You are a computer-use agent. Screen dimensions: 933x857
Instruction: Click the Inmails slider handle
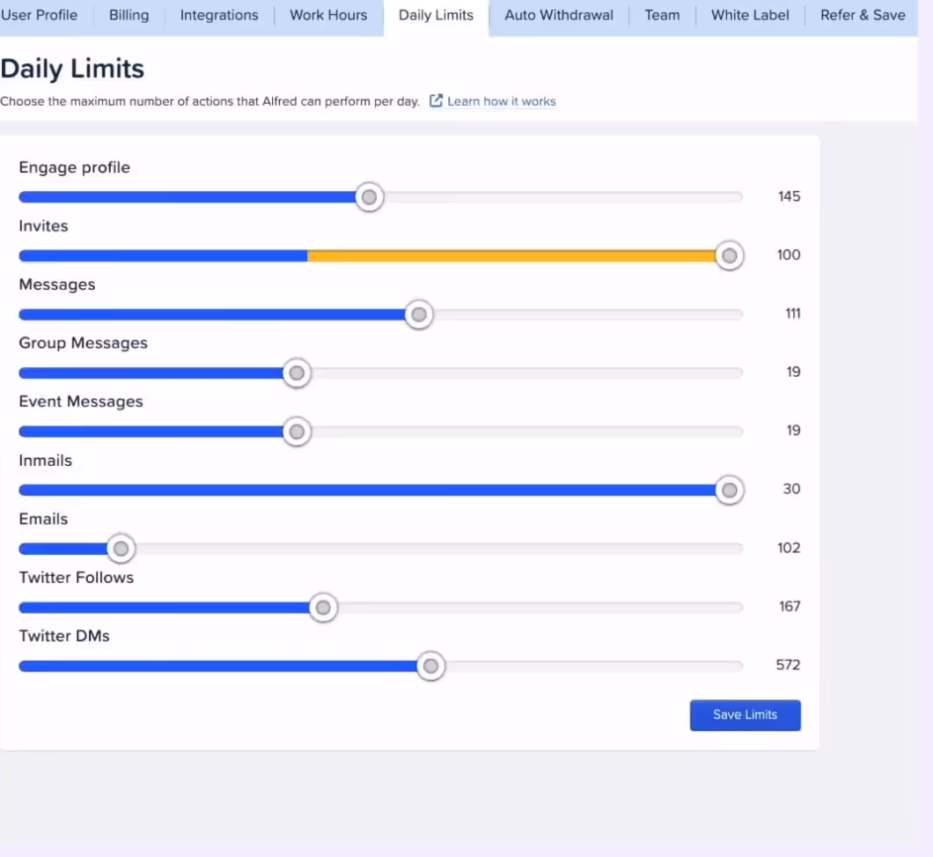tap(729, 490)
